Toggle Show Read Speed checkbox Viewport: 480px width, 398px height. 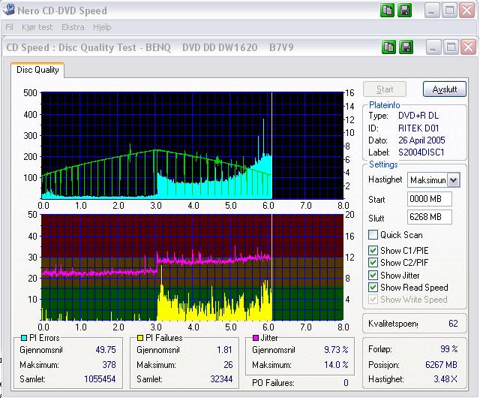(x=373, y=288)
